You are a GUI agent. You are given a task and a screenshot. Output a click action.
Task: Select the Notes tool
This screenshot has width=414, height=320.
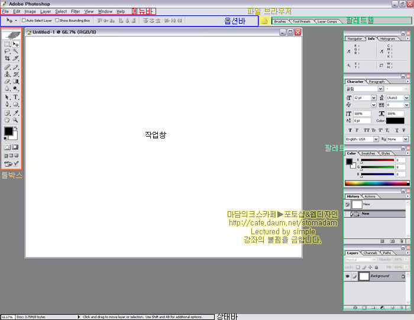(x=7, y=113)
